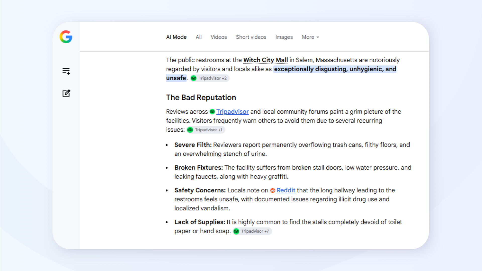482x271 pixels.
Task: Open the Tripadvisor link in Bad Reputation
Action: click(232, 112)
